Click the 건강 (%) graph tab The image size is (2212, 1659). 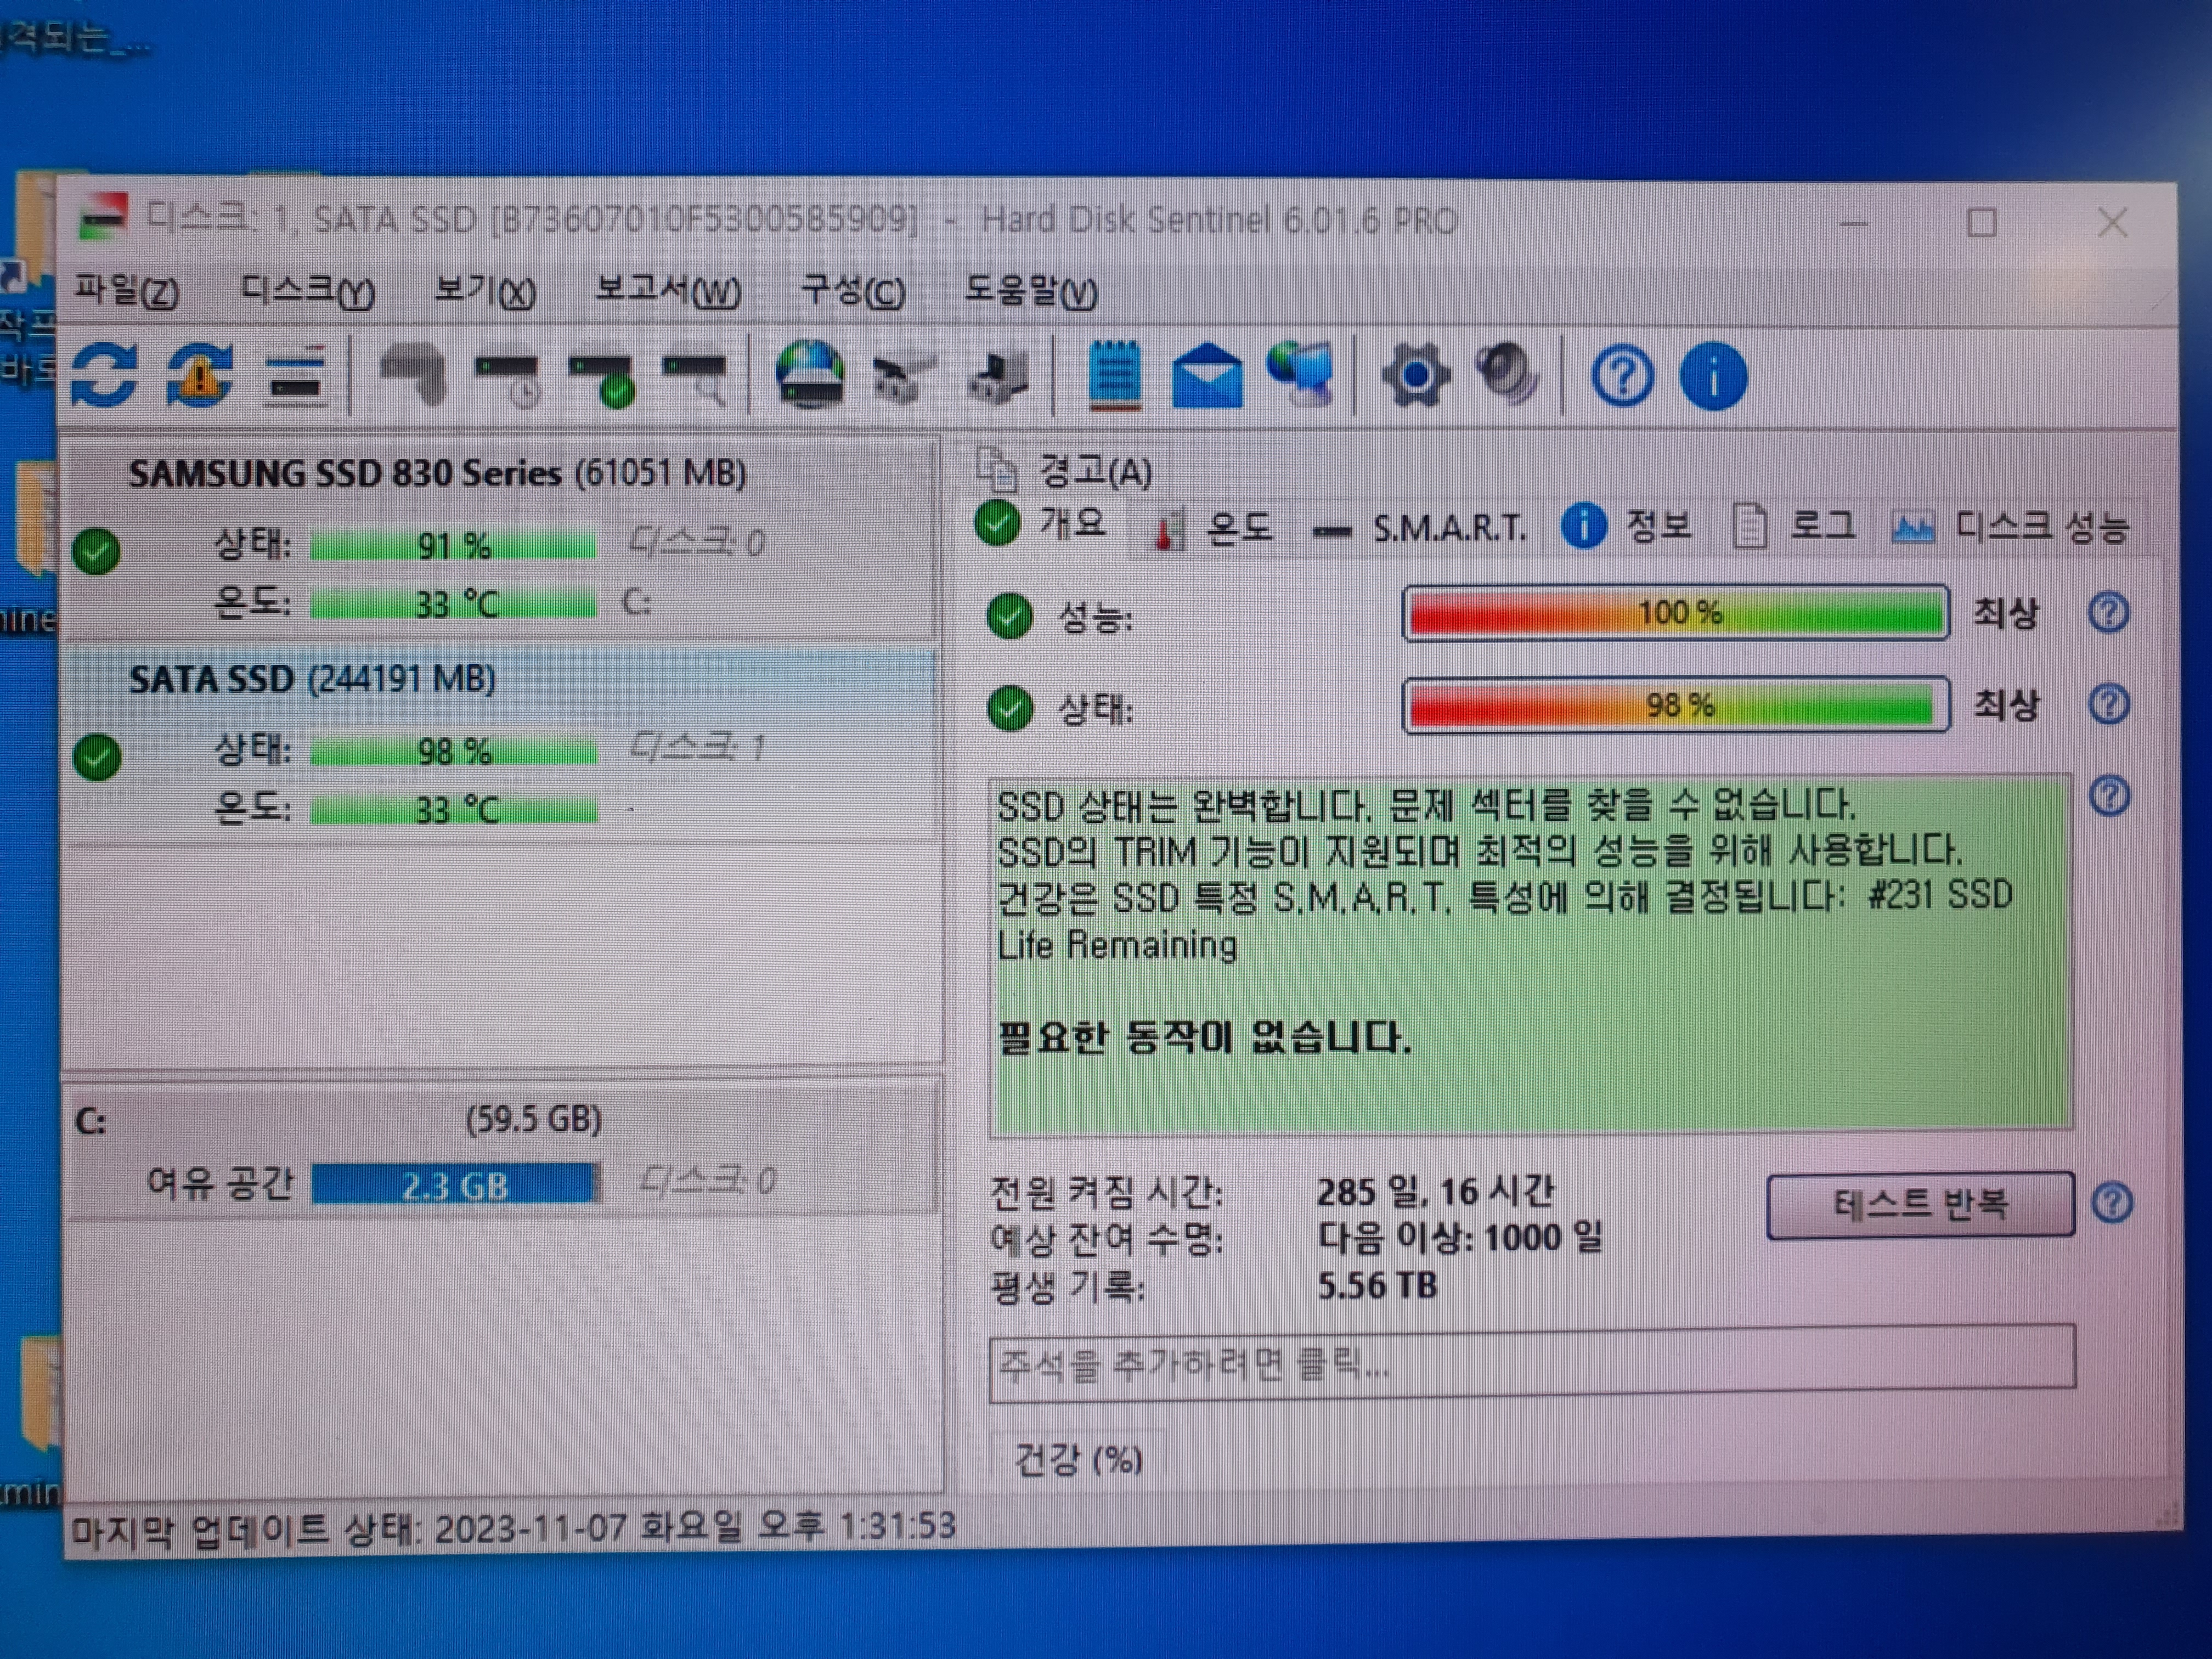[x=1078, y=1460]
